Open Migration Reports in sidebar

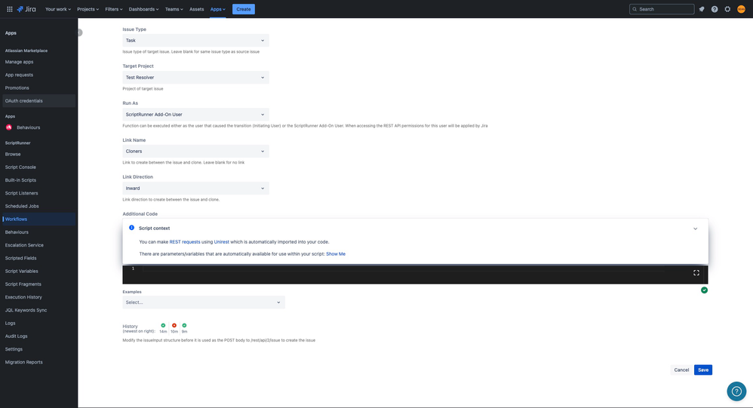pos(24,362)
